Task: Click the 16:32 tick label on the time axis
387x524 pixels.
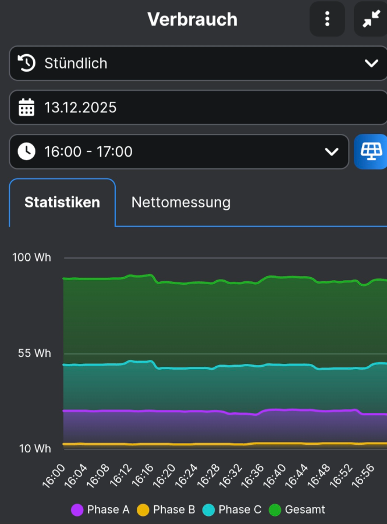Action: pos(229,476)
